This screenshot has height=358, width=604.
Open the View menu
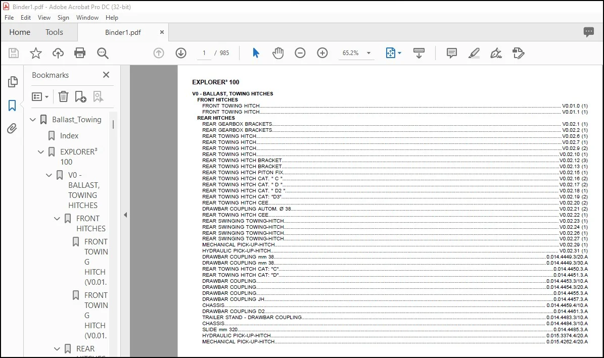(x=44, y=18)
